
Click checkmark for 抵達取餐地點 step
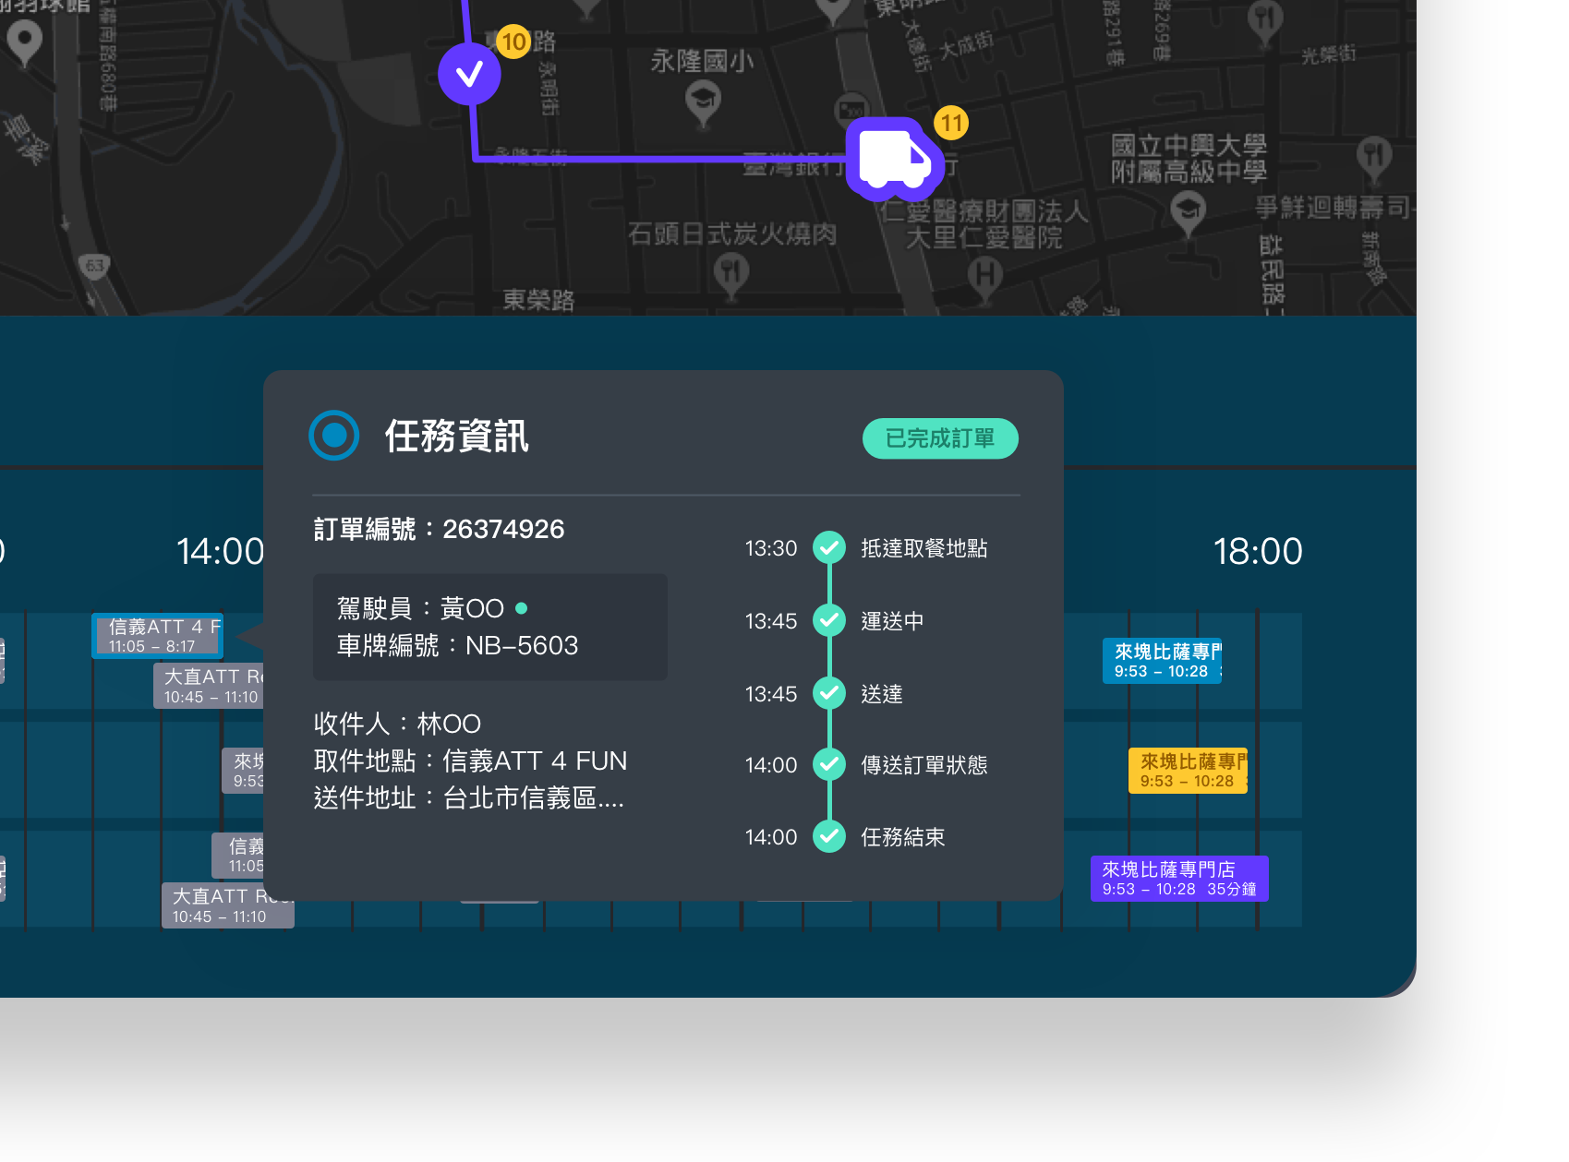click(x=829, y=547)
